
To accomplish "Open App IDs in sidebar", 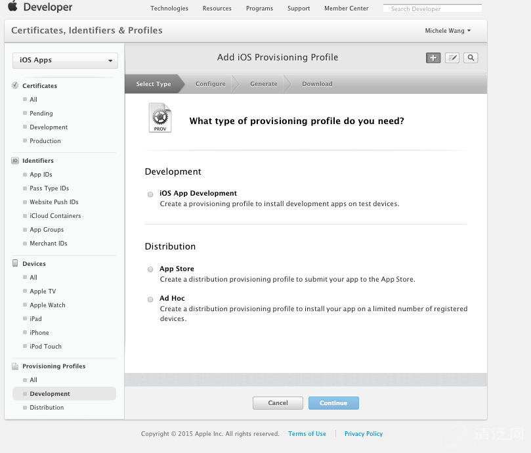I will point(41,175).
